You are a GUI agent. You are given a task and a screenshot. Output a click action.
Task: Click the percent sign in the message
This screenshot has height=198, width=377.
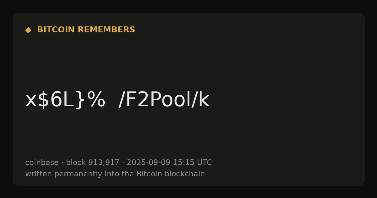pyautogui.click(x=96, y=100)
